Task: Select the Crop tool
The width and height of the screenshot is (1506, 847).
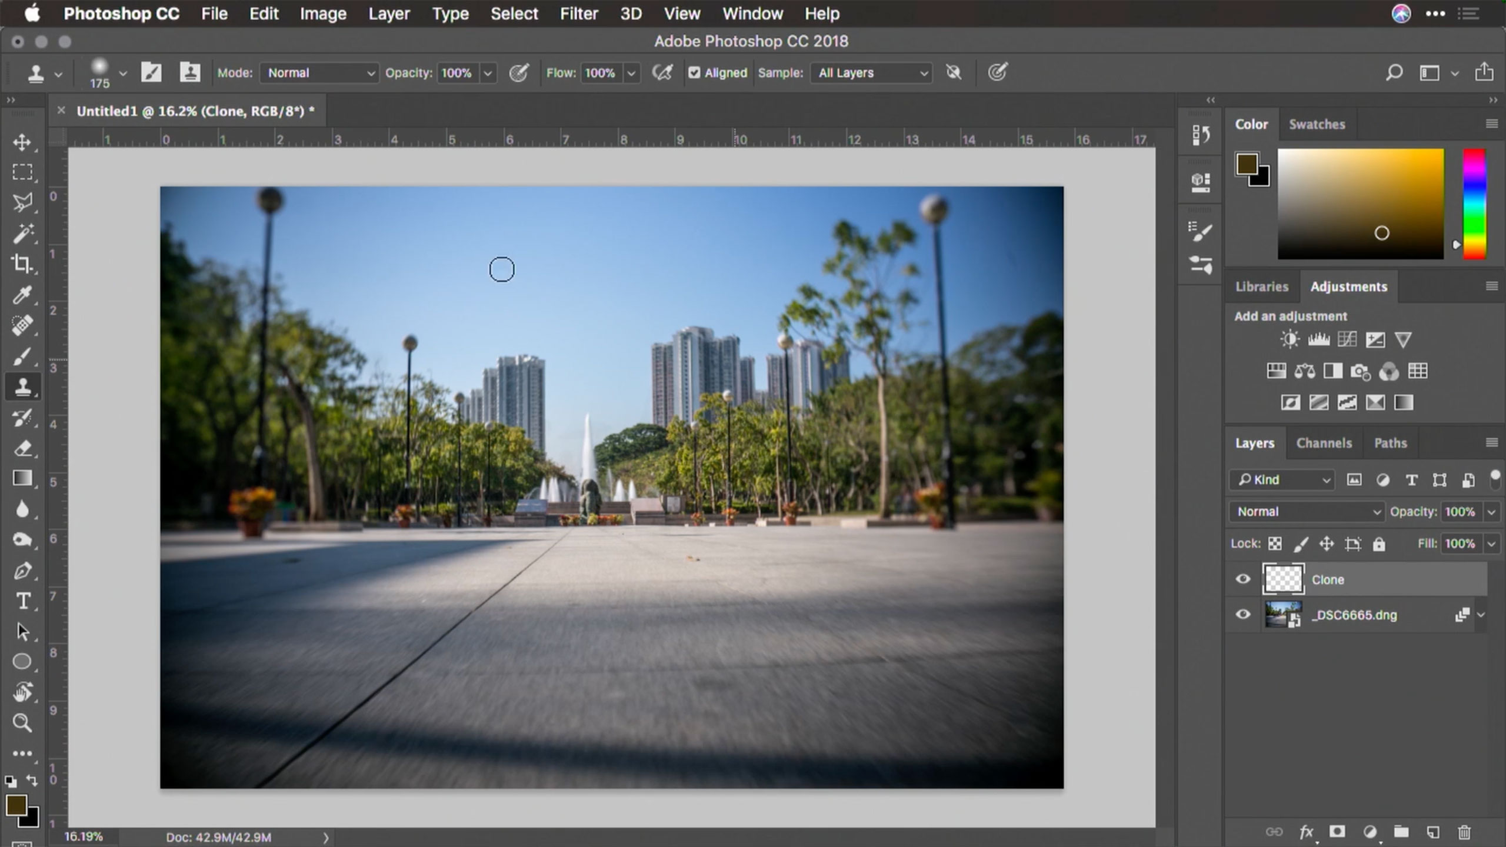Action: tap(22, 264)
